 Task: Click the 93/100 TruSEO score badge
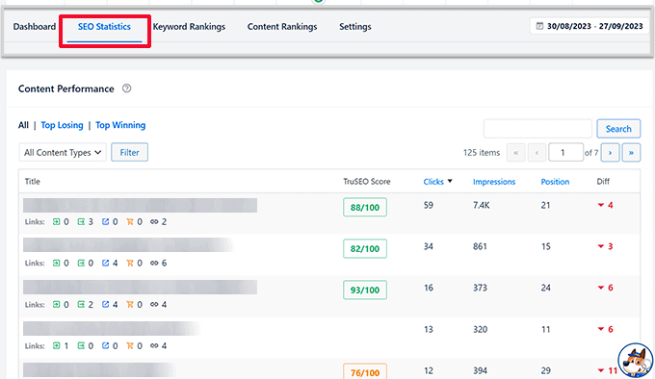(365, 290)
